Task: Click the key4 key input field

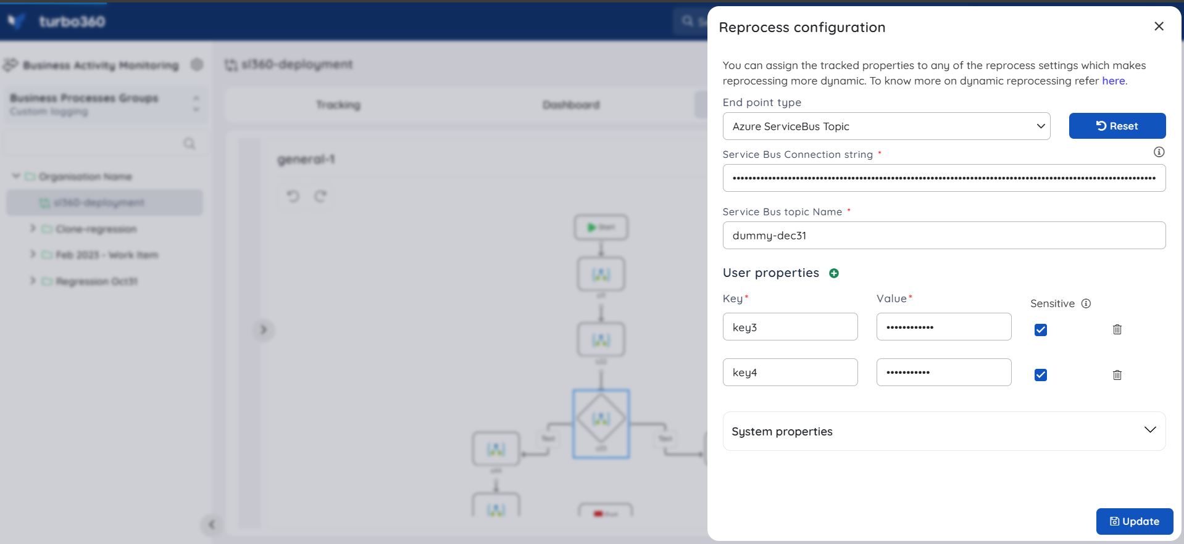Action: click(790, 372)
